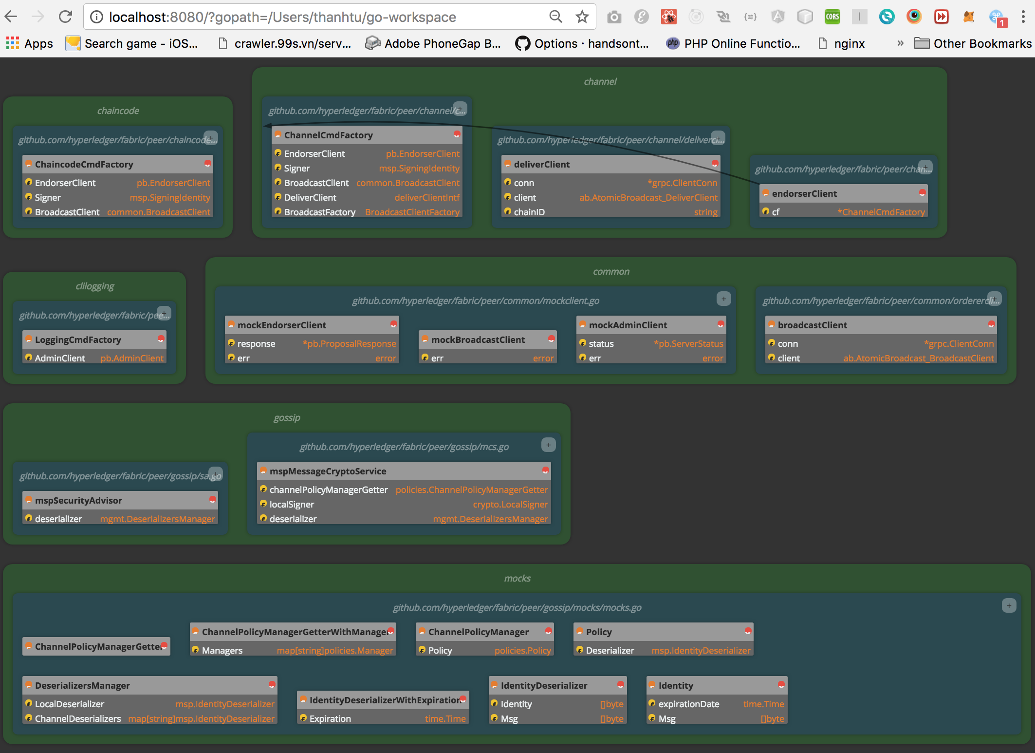The width and height of the screenshot is (1035, 753).
Task: Expand chaincode file panel plus button
Action: 210,138
